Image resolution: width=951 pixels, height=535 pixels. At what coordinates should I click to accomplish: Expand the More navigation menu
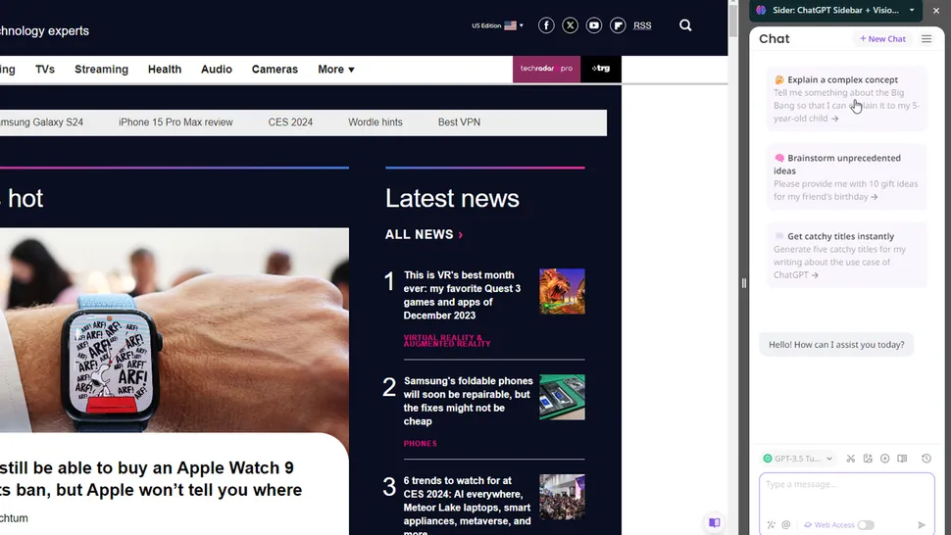335,70
